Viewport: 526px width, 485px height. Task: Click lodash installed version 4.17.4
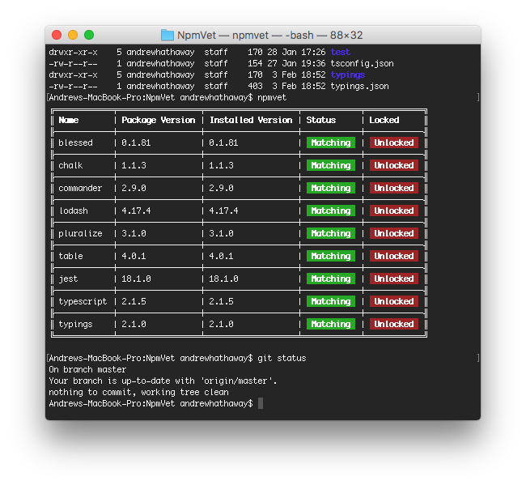click(223, 211)
